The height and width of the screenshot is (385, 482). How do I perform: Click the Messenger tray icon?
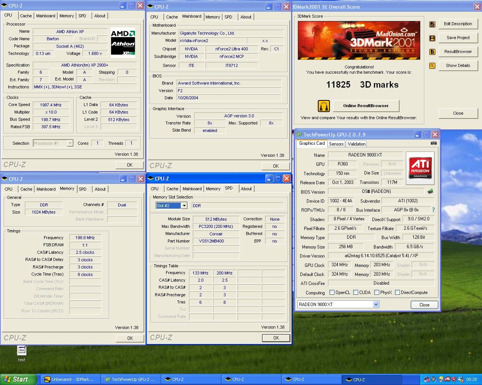461,379
